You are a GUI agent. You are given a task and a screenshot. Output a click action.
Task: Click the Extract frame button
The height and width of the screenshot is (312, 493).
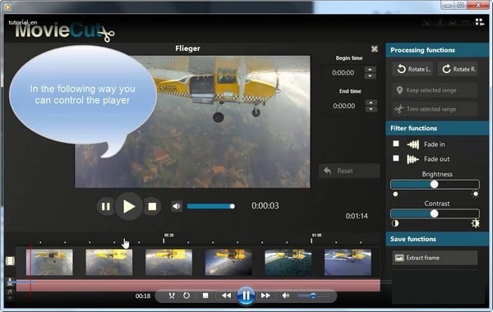click(x=435, y=258)
